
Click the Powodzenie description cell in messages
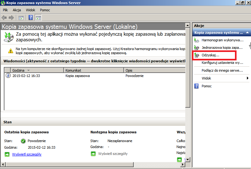pos(135,76)
